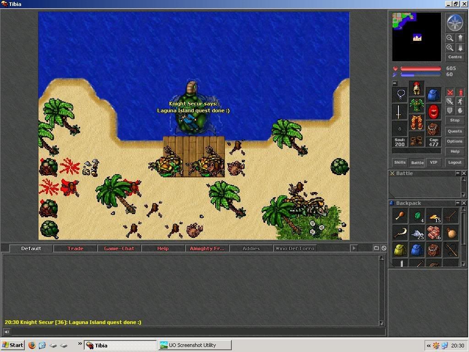The width and height of the screenshot is (469, 352).
Task: Click the chat message input field
Action: [x=198, y=332]
